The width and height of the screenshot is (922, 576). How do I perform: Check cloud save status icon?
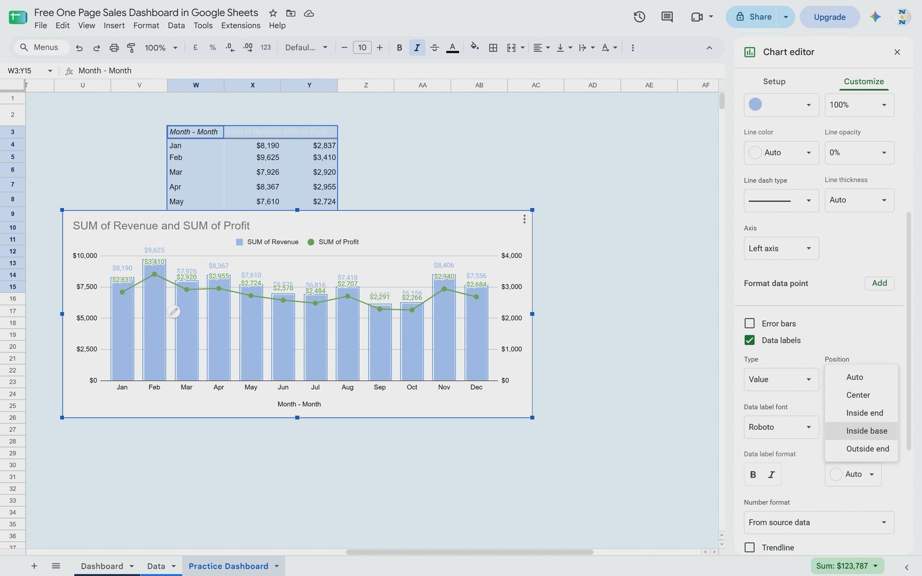click(309, 13)
